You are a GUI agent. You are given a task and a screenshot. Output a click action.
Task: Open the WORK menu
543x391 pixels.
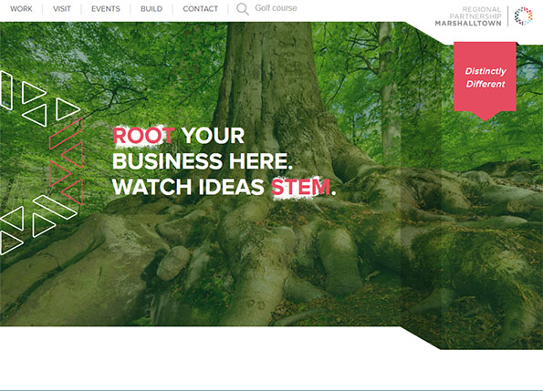tap(21, 9)
